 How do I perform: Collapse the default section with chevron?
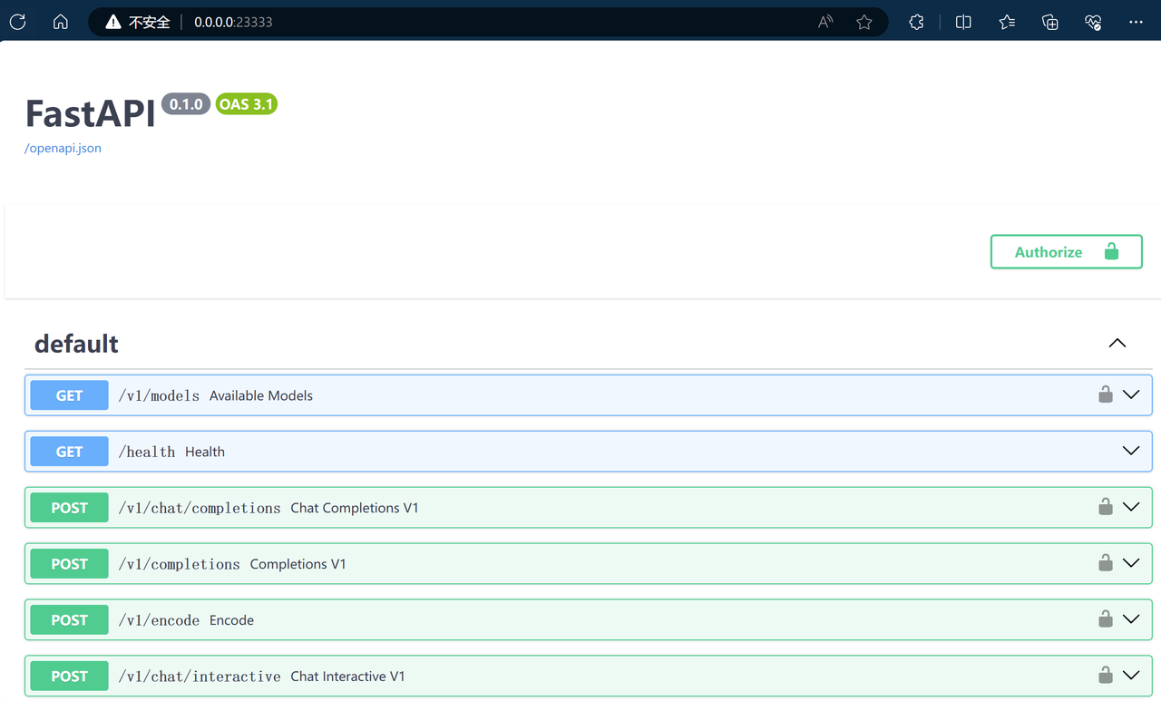(x=1117, y=343)
